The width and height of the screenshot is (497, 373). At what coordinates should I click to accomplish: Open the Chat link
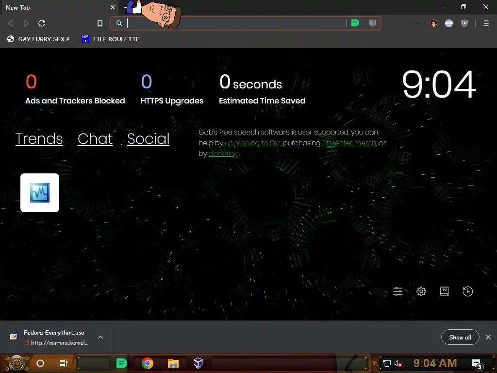click(x=95, y=138)
